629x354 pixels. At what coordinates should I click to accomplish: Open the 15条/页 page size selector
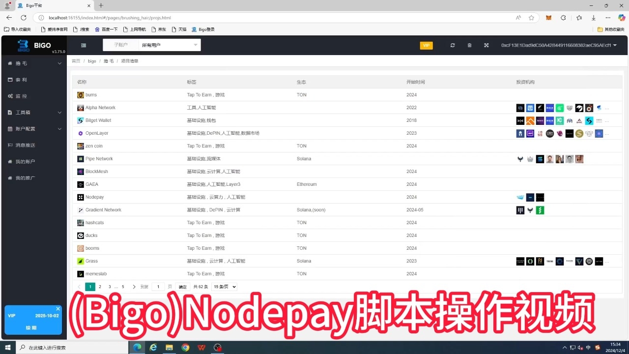click(x=224, y=287)
